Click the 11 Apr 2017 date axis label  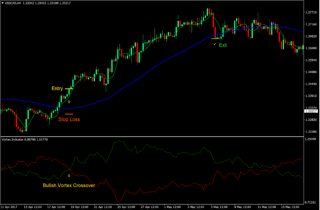pos(9,207)
